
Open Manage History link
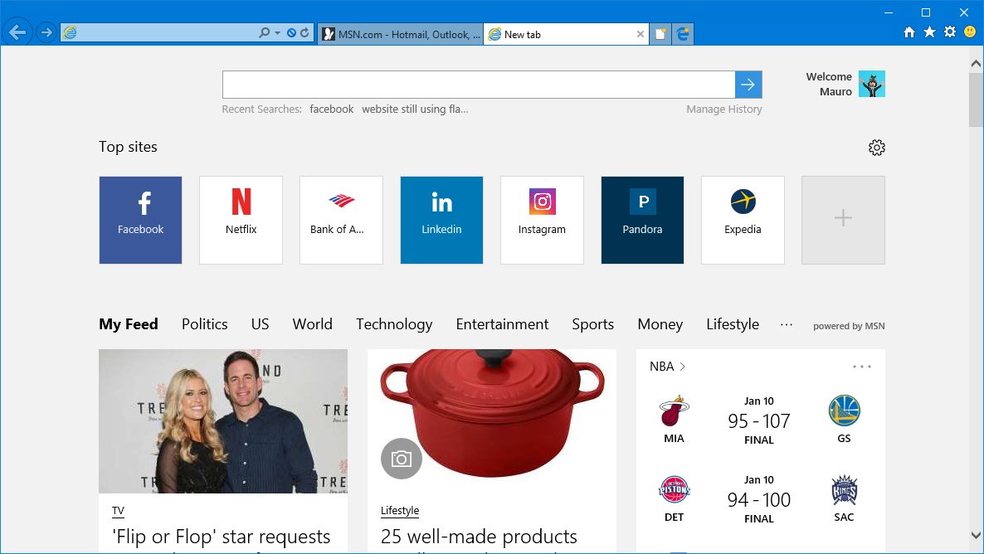coord(724,109)
